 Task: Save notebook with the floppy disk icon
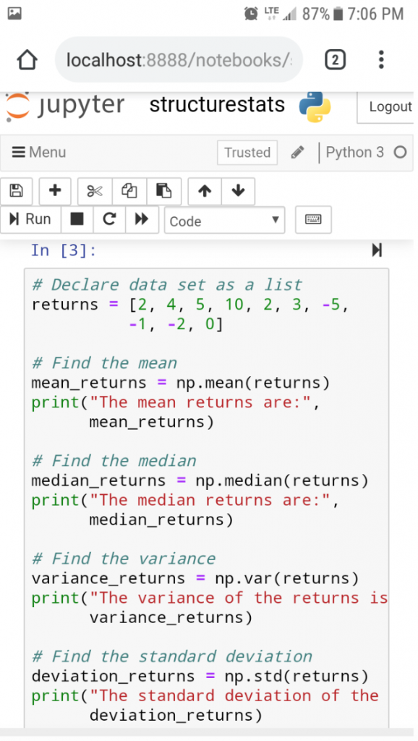point(17,191)
